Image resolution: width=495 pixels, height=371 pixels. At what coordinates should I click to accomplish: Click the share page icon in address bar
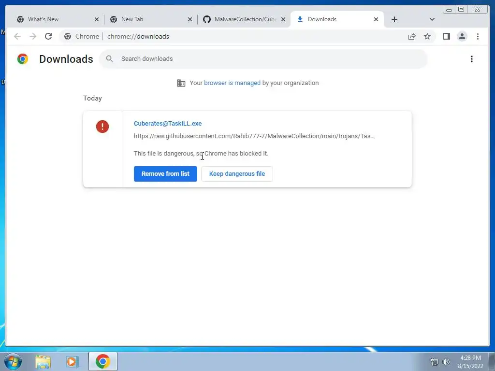[x=412, y=37]
